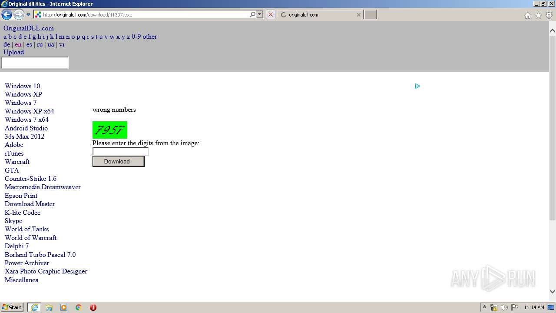The image size is (556, 313).
Task: Show hidden tray icons arrow
Action: click(x=485, y=307)
